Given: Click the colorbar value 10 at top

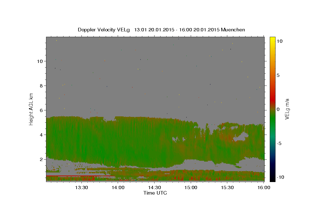Looking at the screenshot, I should click(x=280, y=41).
